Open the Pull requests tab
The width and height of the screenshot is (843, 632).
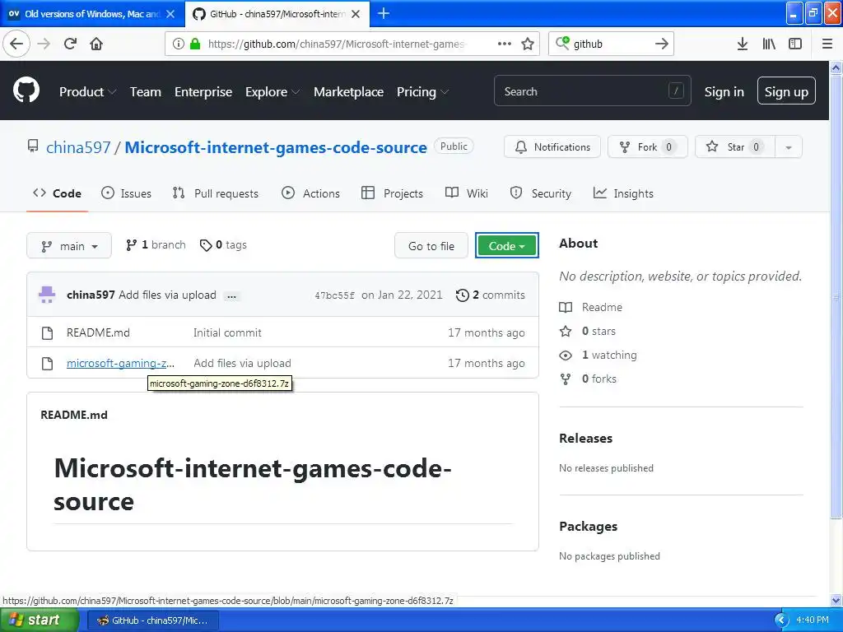click(216, 193)
